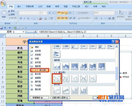This screenshot has height=106, width=132.
Task: Choose the first stock chart thumbnail
Action: [57, 90]
